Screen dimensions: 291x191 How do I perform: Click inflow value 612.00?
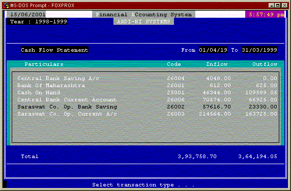220,86
